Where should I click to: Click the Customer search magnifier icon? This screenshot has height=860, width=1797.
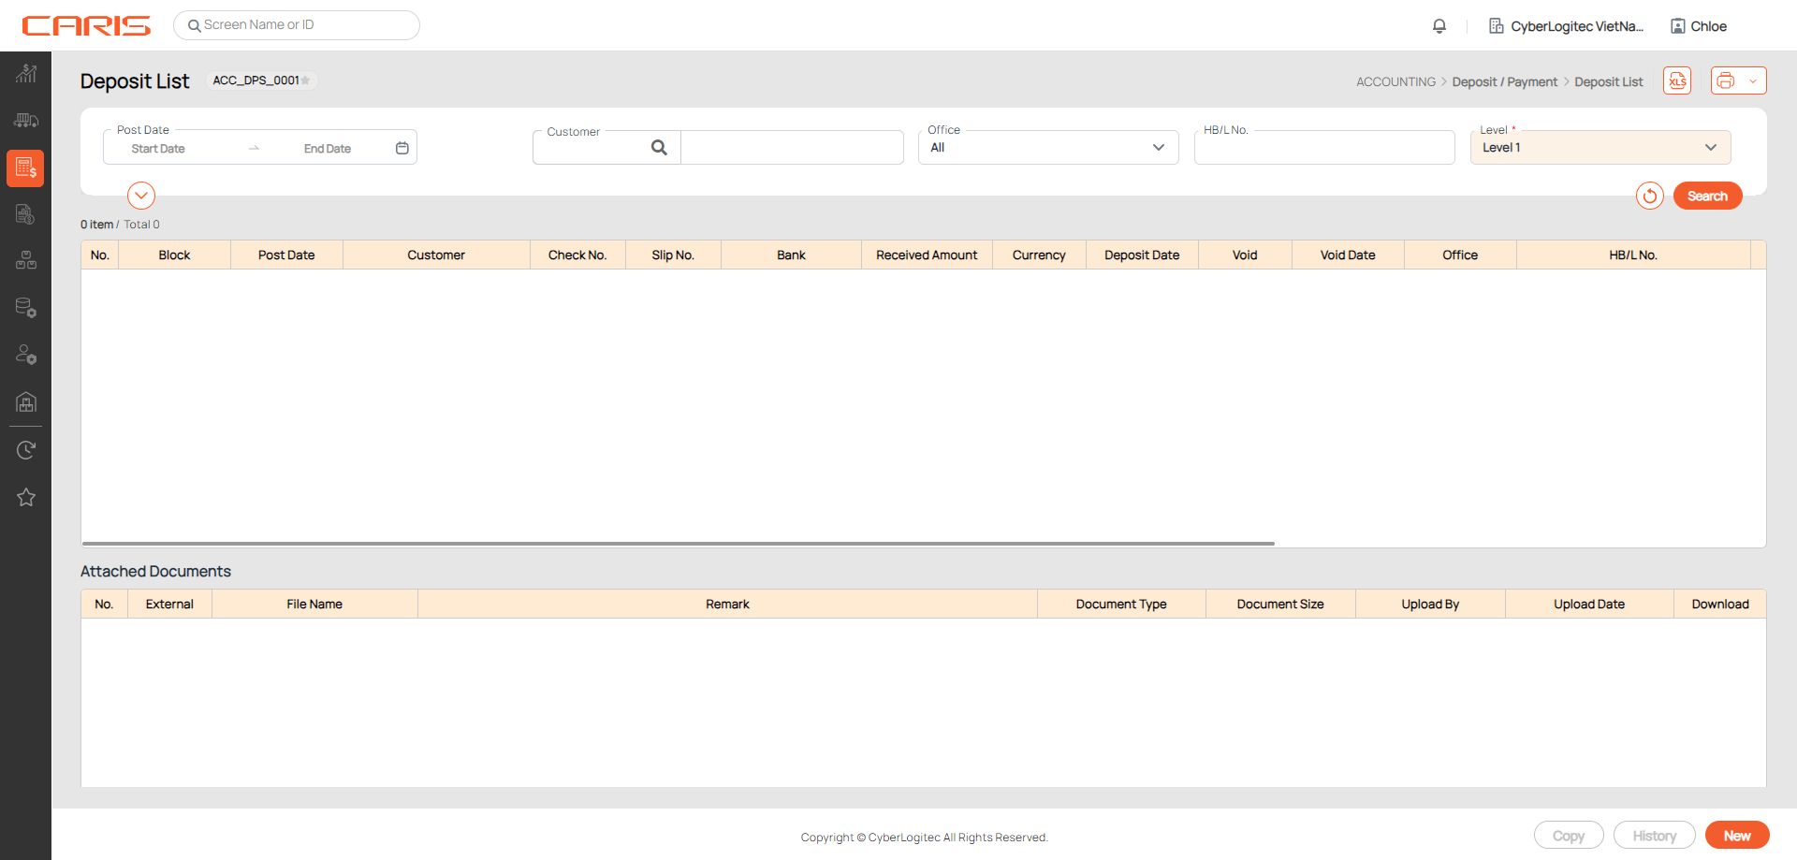(659, 148)
